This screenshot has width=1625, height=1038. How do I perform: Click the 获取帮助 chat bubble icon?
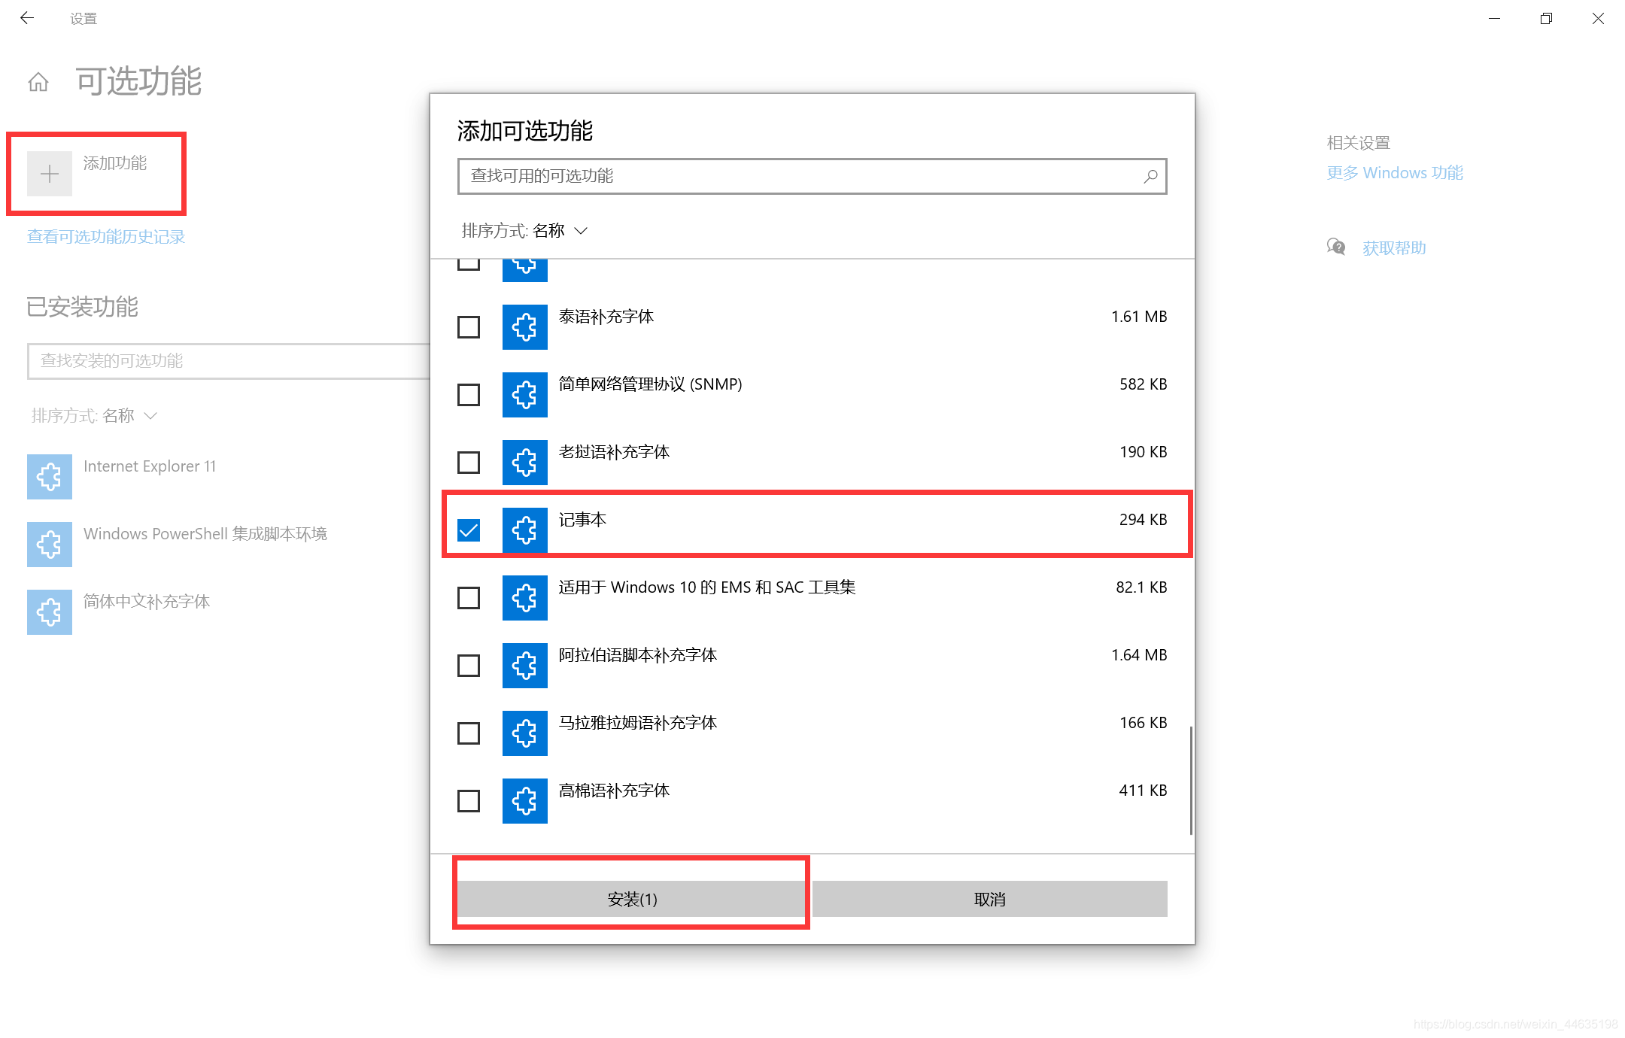point(1336,247)
